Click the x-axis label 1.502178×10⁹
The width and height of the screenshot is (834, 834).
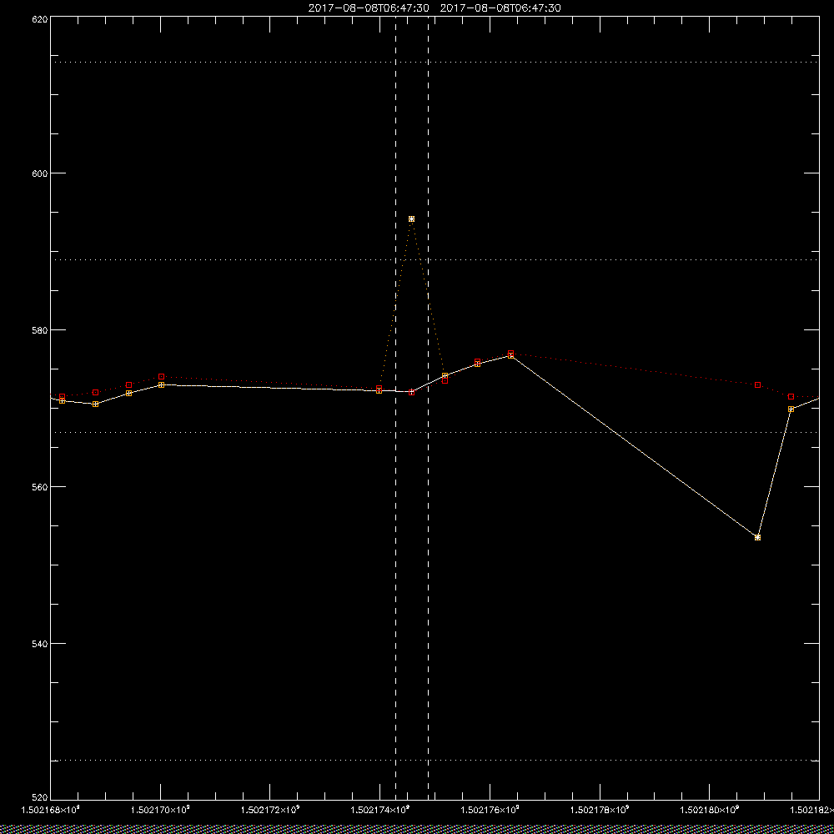(x=600, y=810)
